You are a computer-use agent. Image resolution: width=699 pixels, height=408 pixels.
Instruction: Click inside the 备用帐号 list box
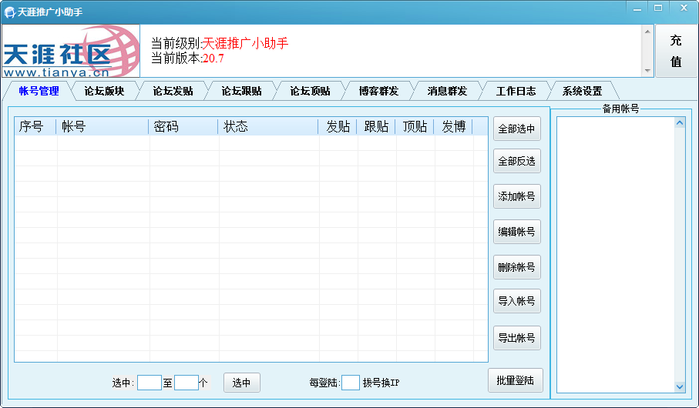[x=615, y=255]
